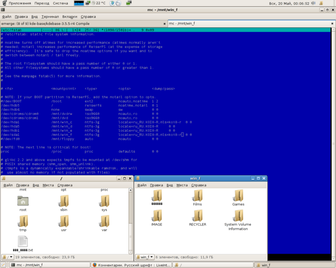Open the terminal's Справка menu
The height and width of the screenshot is (268, 336).
point(88,17)
